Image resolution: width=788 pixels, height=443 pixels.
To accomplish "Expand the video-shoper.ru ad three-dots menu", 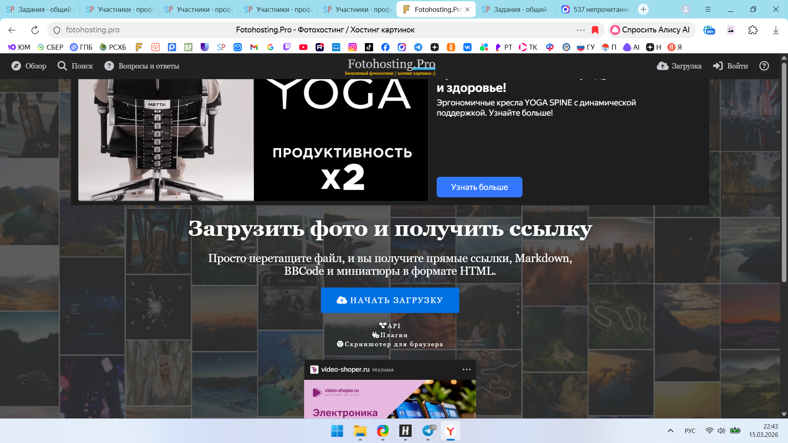I will pyautogui.click(x=467, y=370).
